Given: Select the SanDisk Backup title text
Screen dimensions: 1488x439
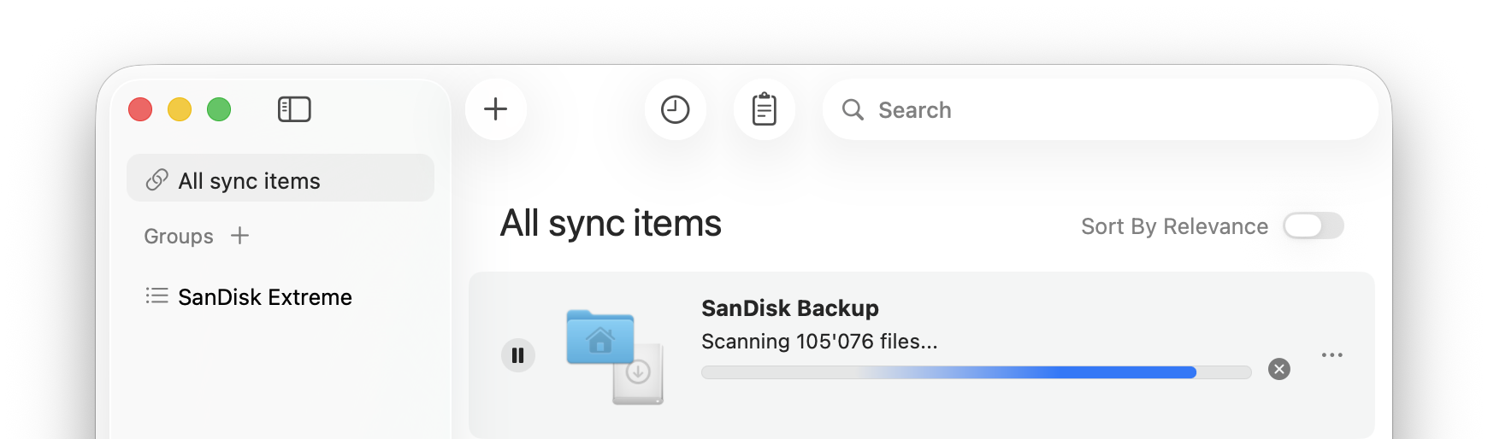Looking at the screenshot, I should (789, 308).
